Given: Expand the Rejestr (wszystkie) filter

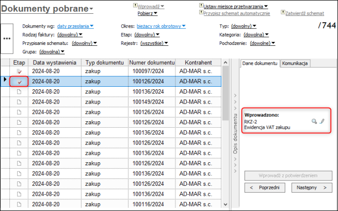Looking at the screenshot, I should [154, 43].
